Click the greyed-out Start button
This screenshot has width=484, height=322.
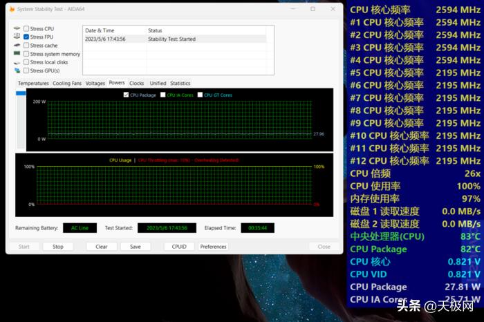click(x=24, y=247)
